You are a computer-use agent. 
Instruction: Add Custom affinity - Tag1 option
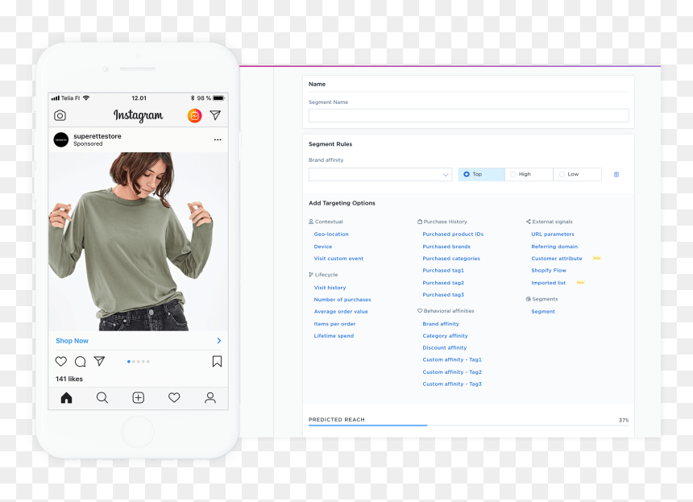(452, 359)
